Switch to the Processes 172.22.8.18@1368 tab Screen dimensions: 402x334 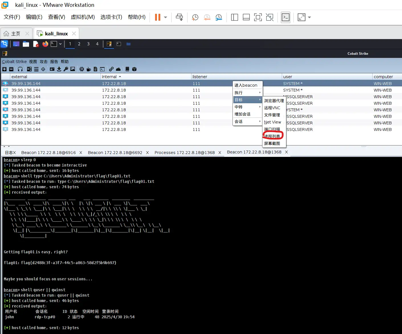click(x=185, y=153)
